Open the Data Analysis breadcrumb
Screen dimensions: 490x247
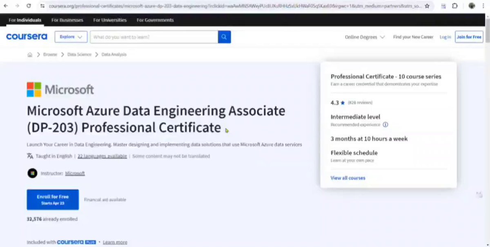tap(114, 54)
